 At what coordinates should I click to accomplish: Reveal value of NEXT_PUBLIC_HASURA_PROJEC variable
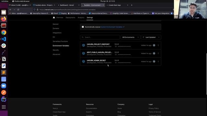[x=116, y=54]
